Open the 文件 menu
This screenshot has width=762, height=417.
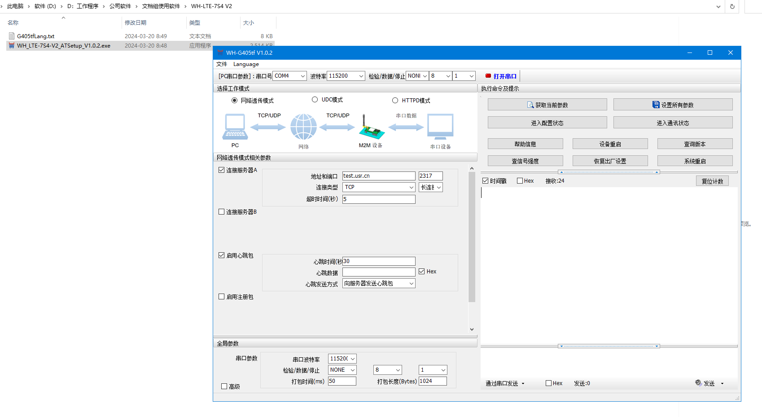(x=222, y=64)
